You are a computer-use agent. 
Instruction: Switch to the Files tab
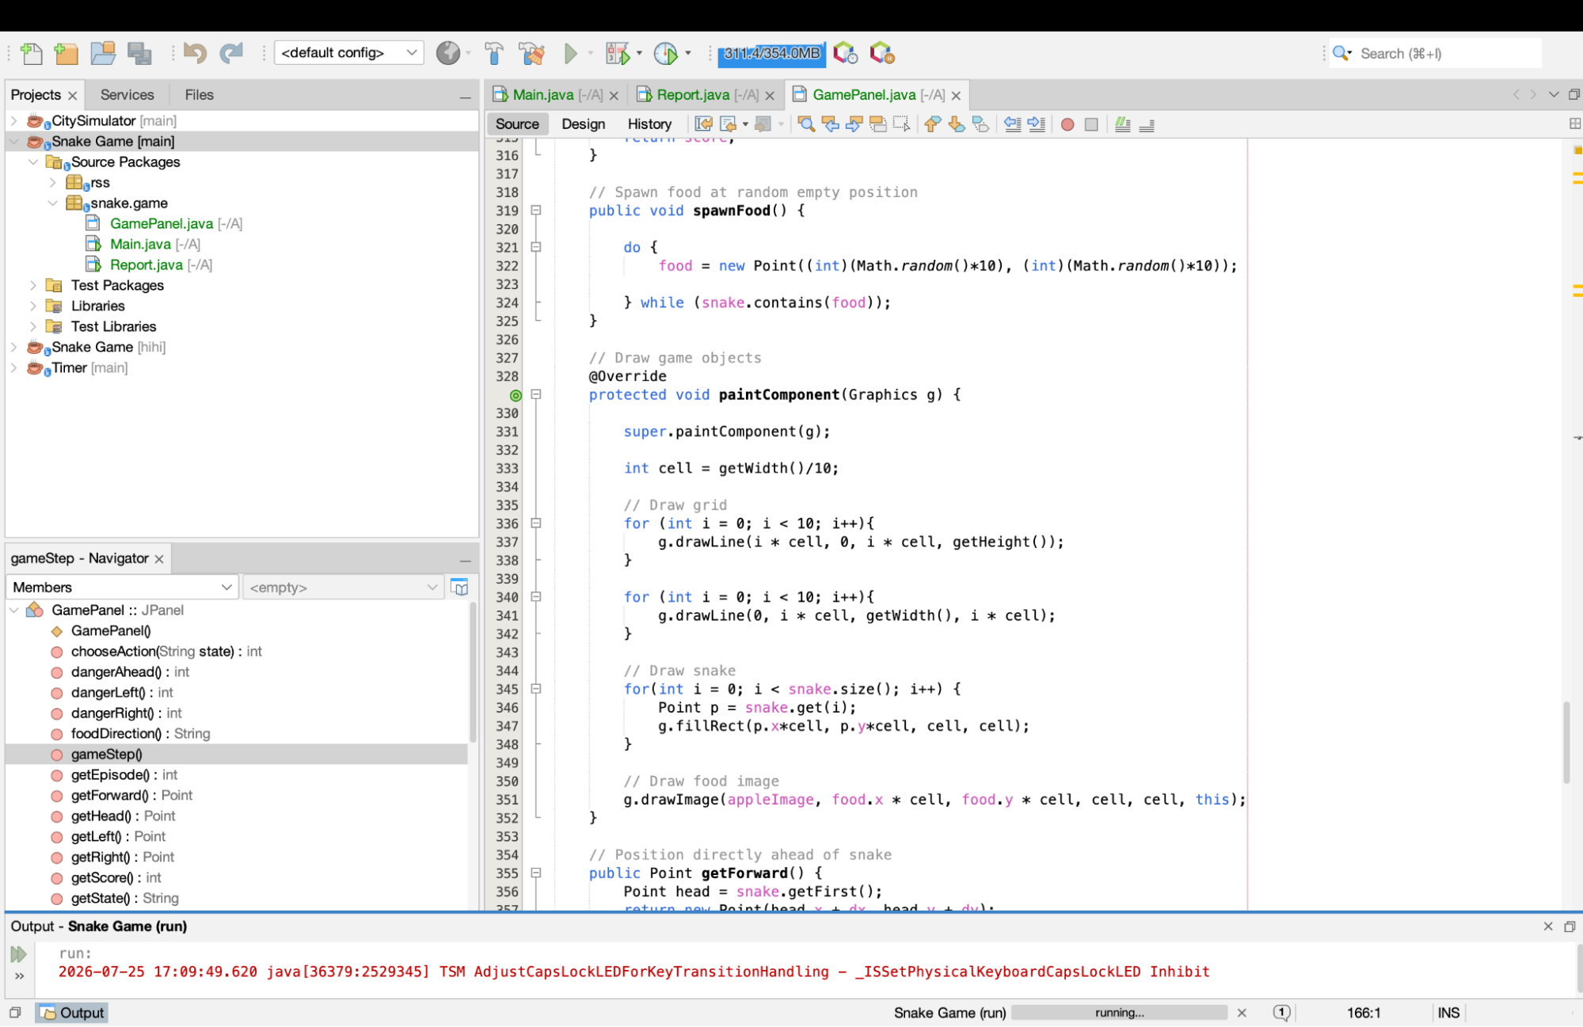coord(199,94)
